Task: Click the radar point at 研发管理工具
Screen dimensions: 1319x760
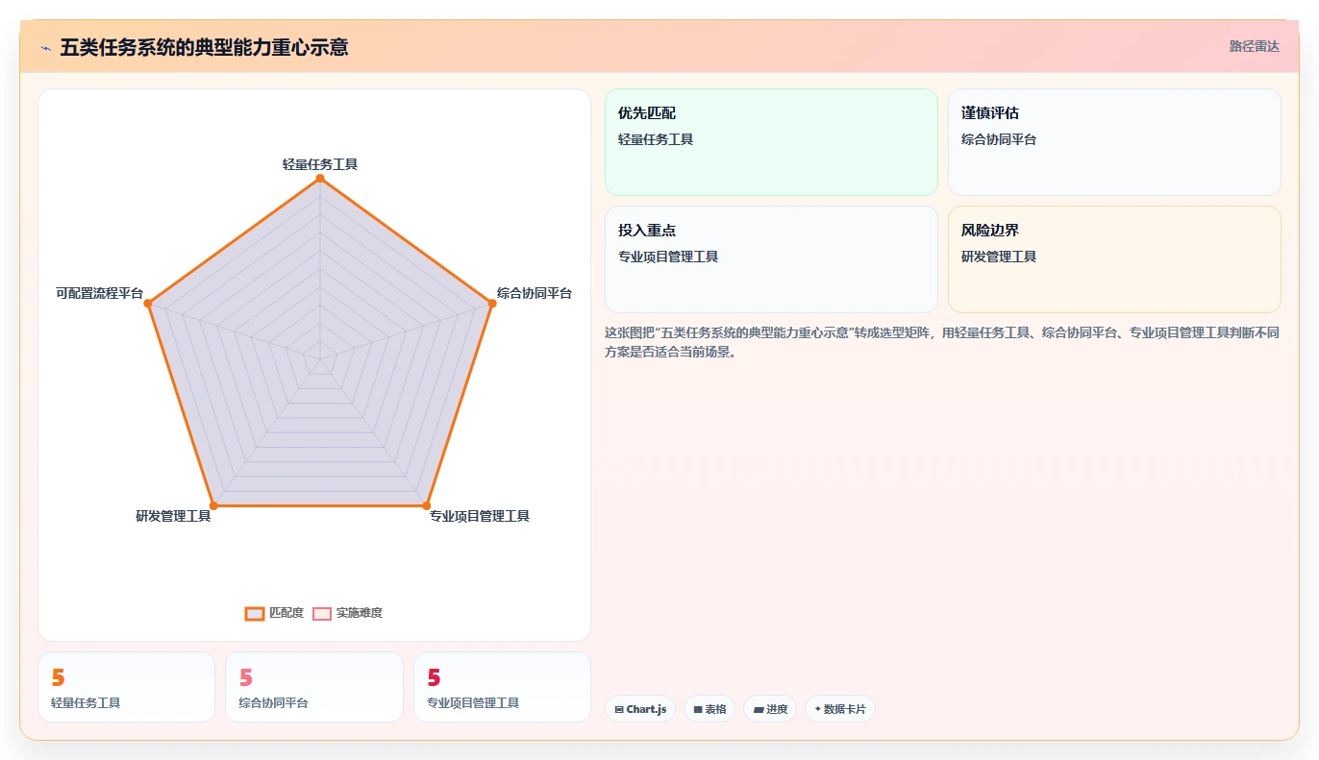Action: [x=213, y=505]
